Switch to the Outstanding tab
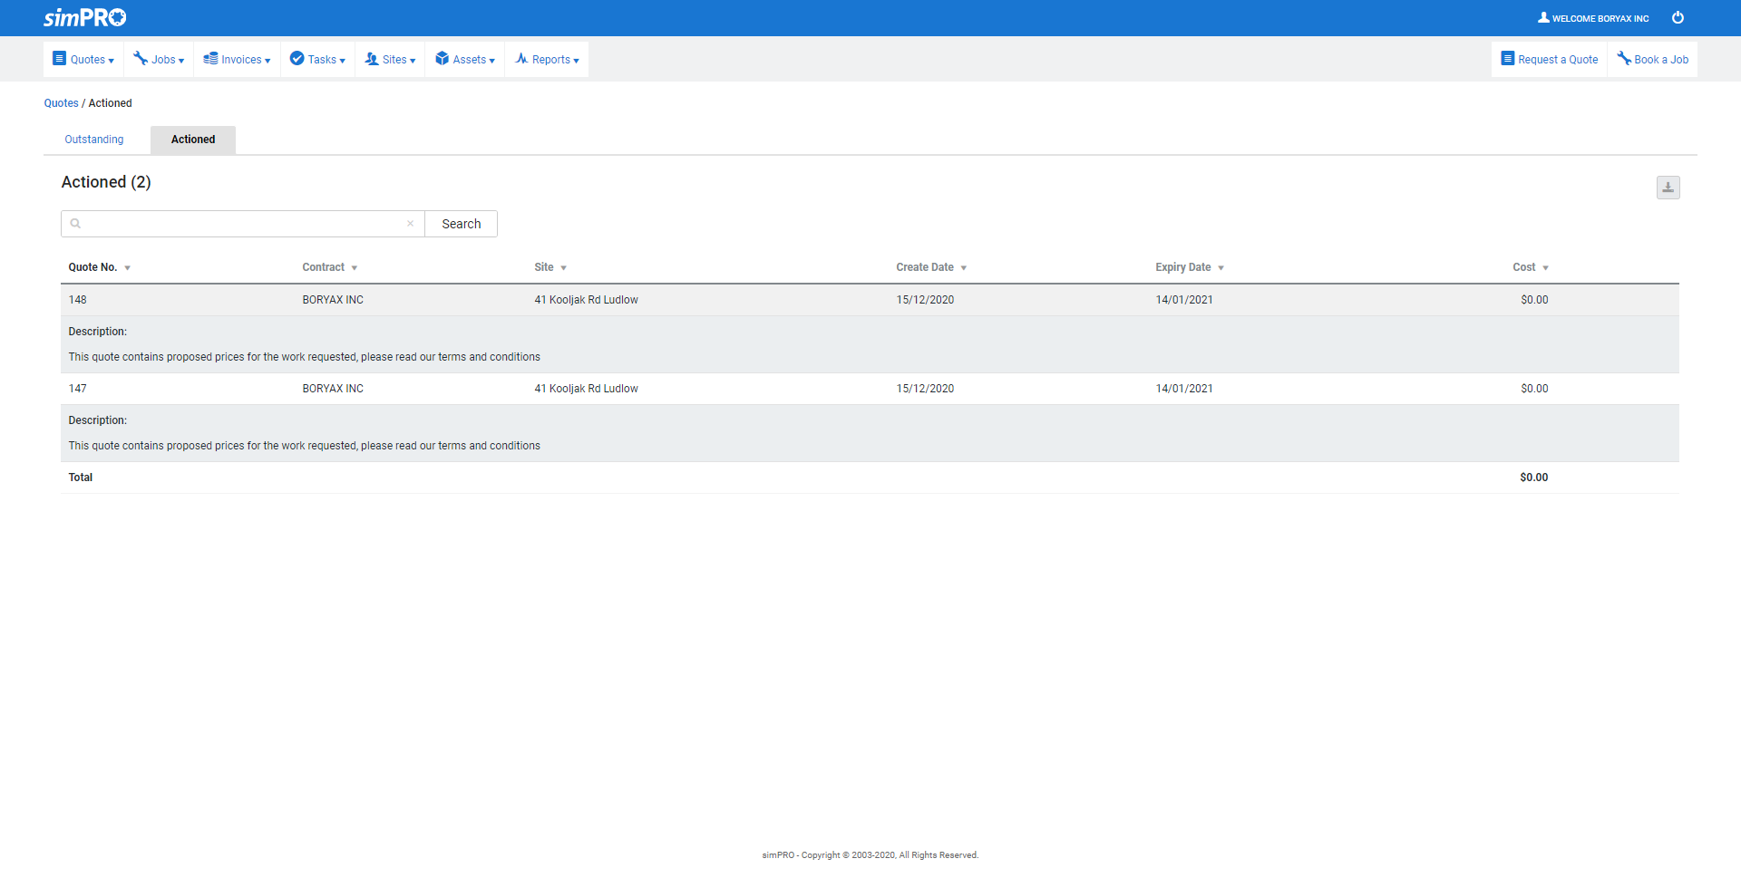The image size is (1741, 878). [94, 140]
